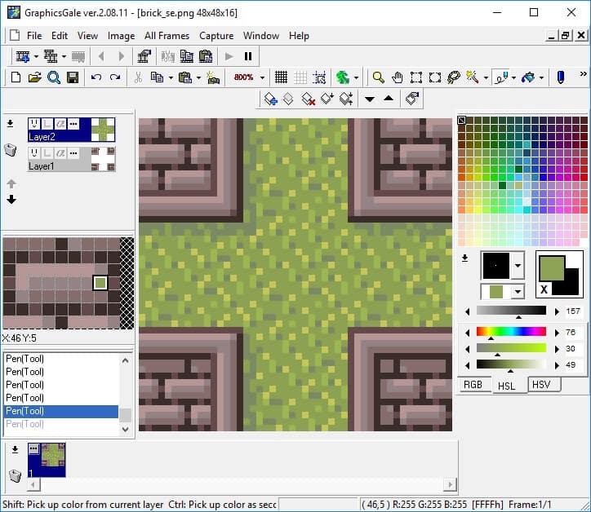The width and height of the screenshot is (591, 512).
Task: Save image with the floppy disk icon
Action: (x=73, y=77)
